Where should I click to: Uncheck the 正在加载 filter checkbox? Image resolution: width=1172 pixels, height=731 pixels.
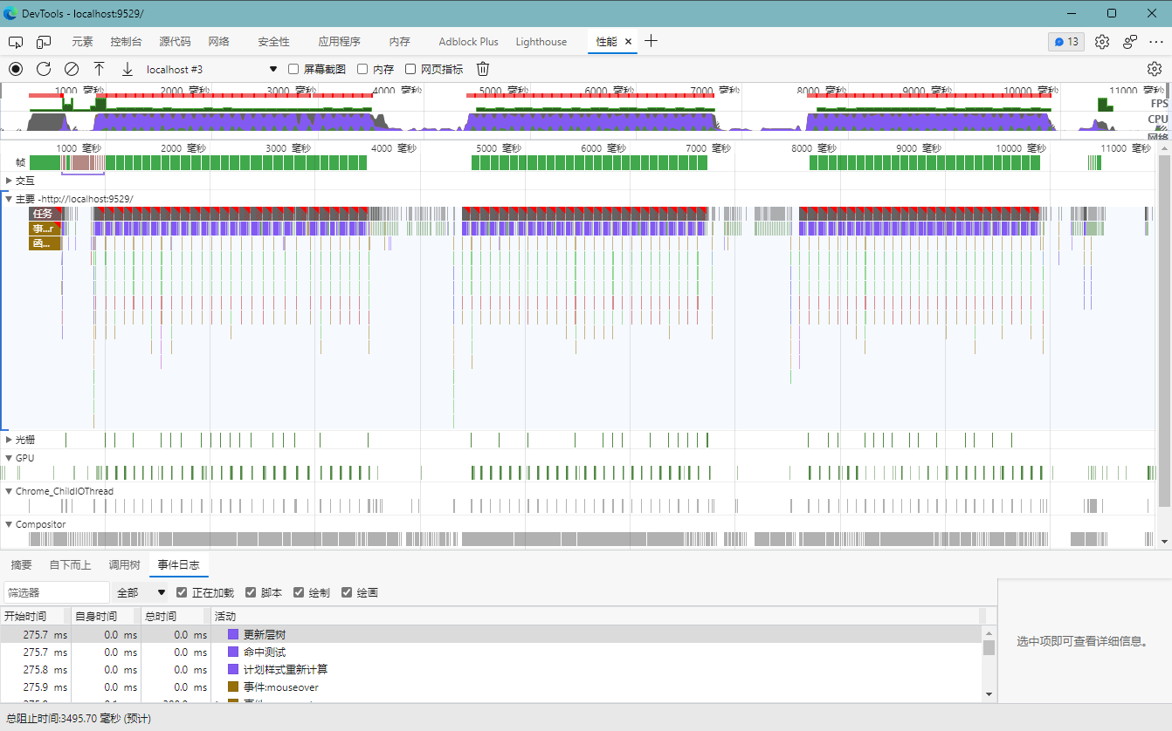coord(182,592)
